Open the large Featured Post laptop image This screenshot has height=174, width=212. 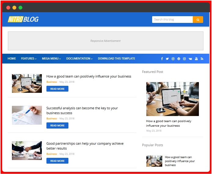(x=173, y=99)
